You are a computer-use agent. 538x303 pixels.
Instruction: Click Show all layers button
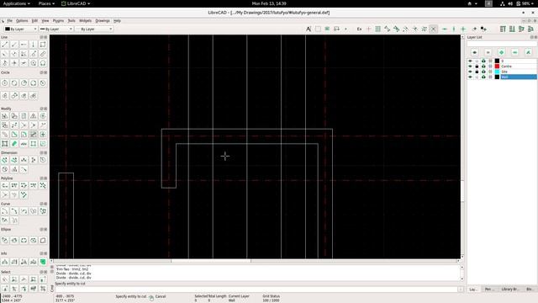click(474, 52)
